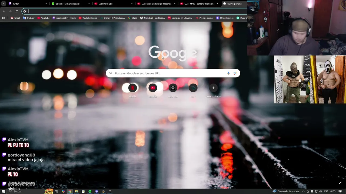Expand the hidden system tray icons
This screenshot has height=194, width=346.
303,191
